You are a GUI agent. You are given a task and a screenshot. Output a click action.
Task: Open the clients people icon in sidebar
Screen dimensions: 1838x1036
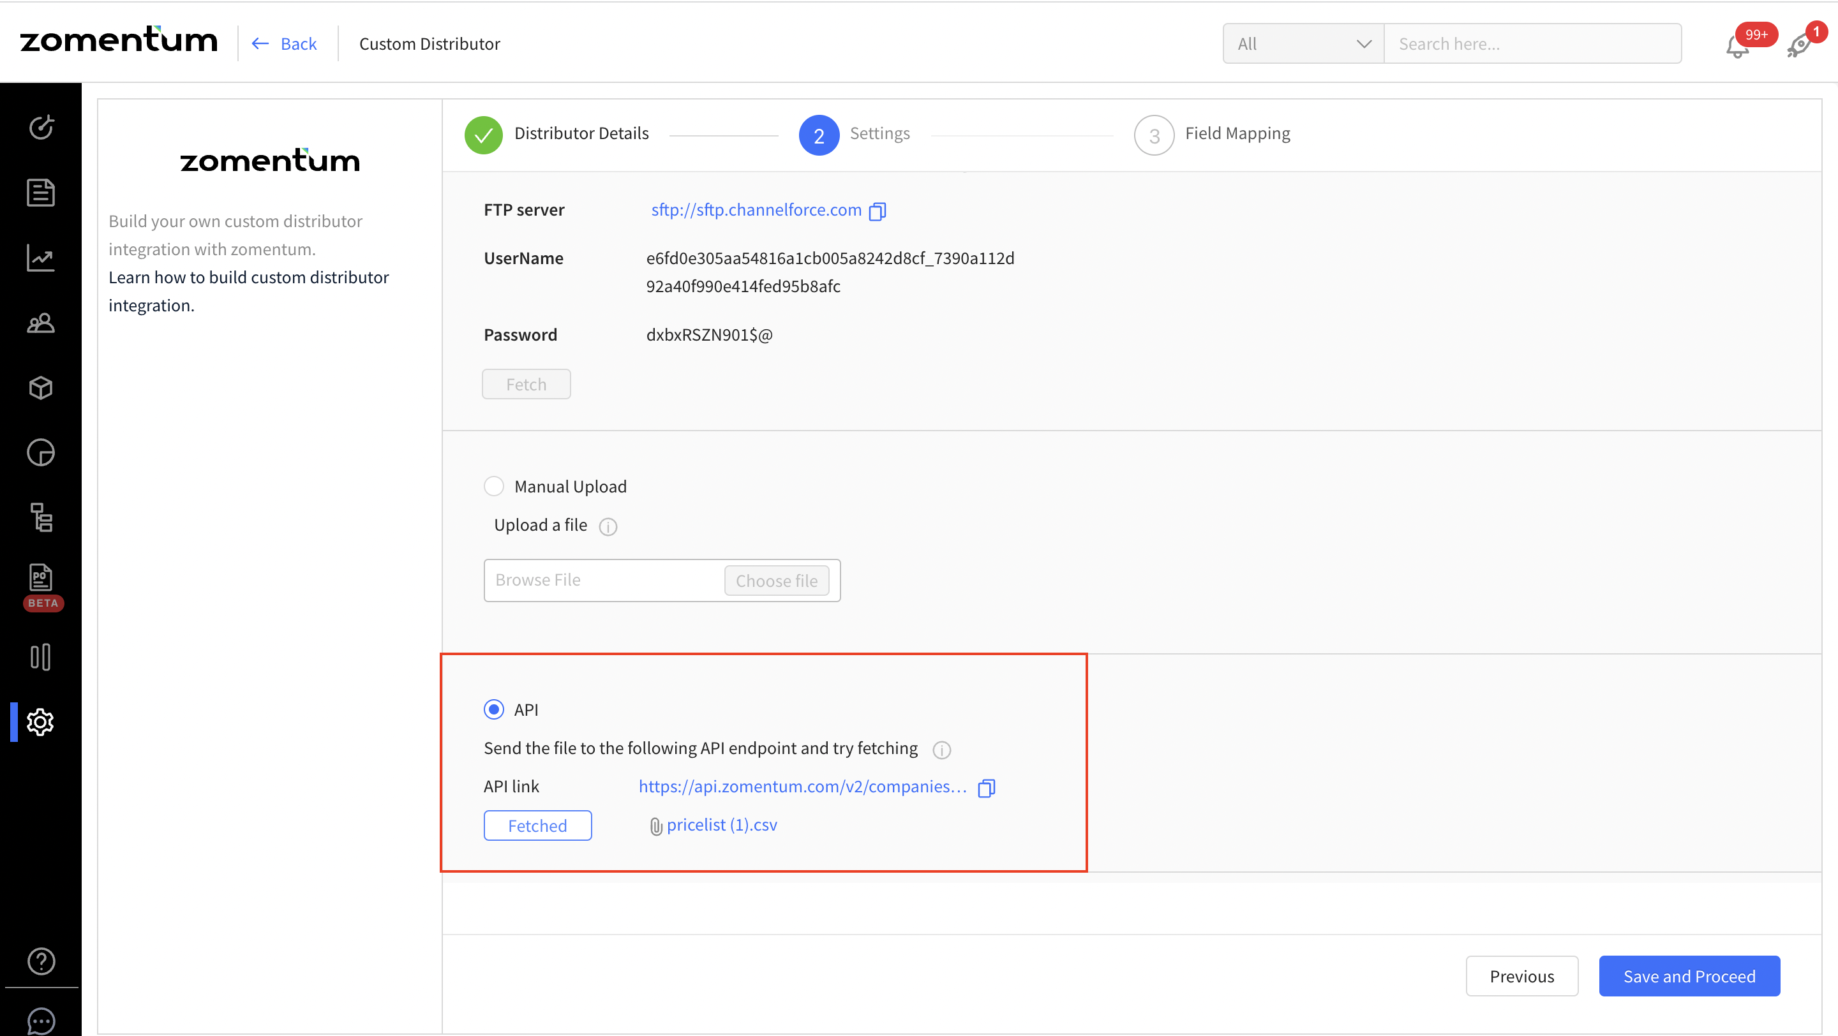coord(41,323)
